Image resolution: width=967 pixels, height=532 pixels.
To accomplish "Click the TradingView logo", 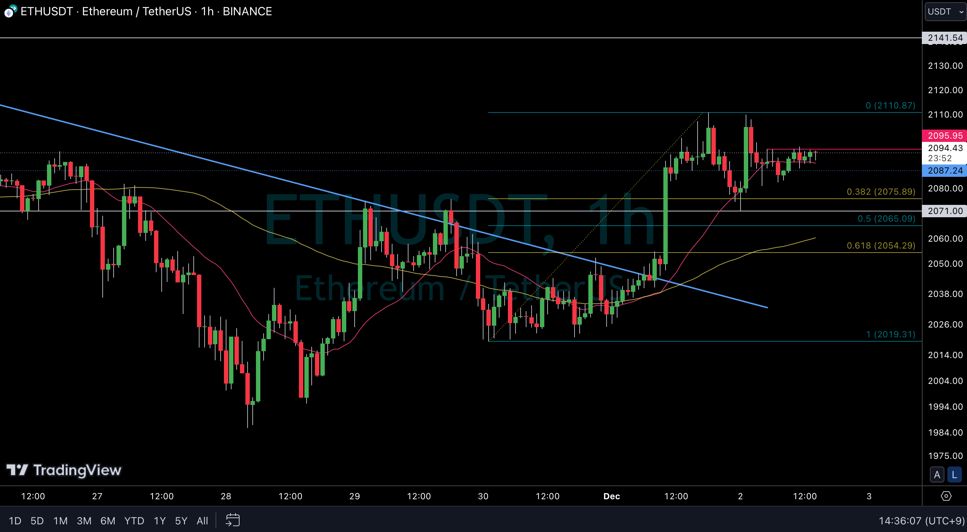I will 64,470.
